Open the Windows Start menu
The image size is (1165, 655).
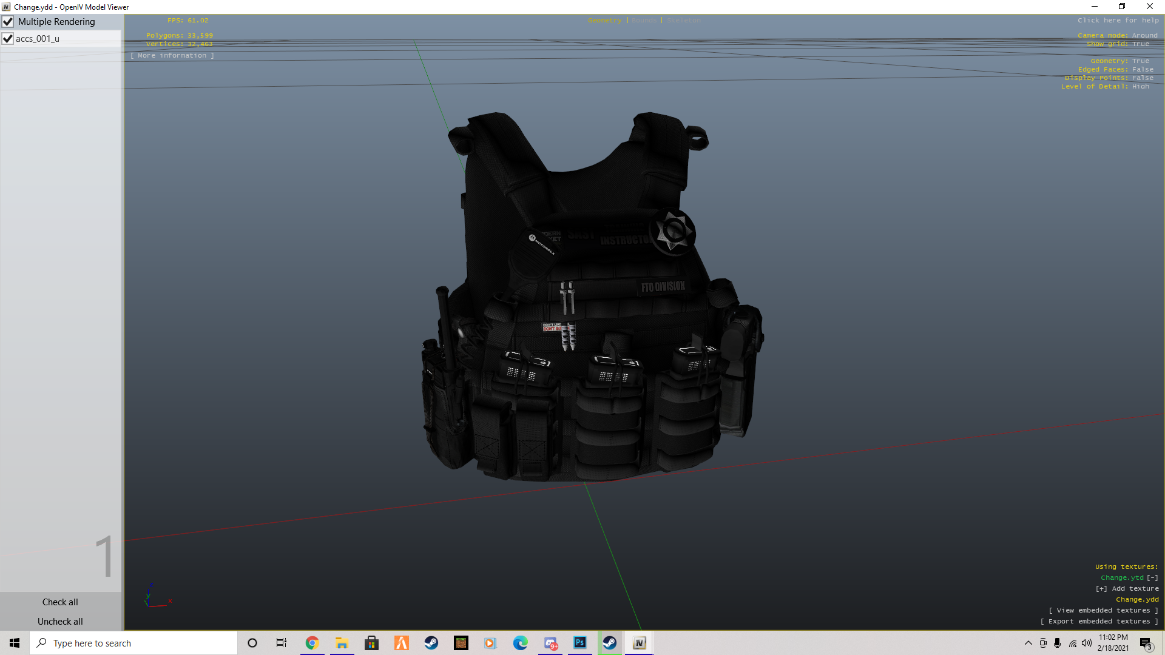(15, 643)
